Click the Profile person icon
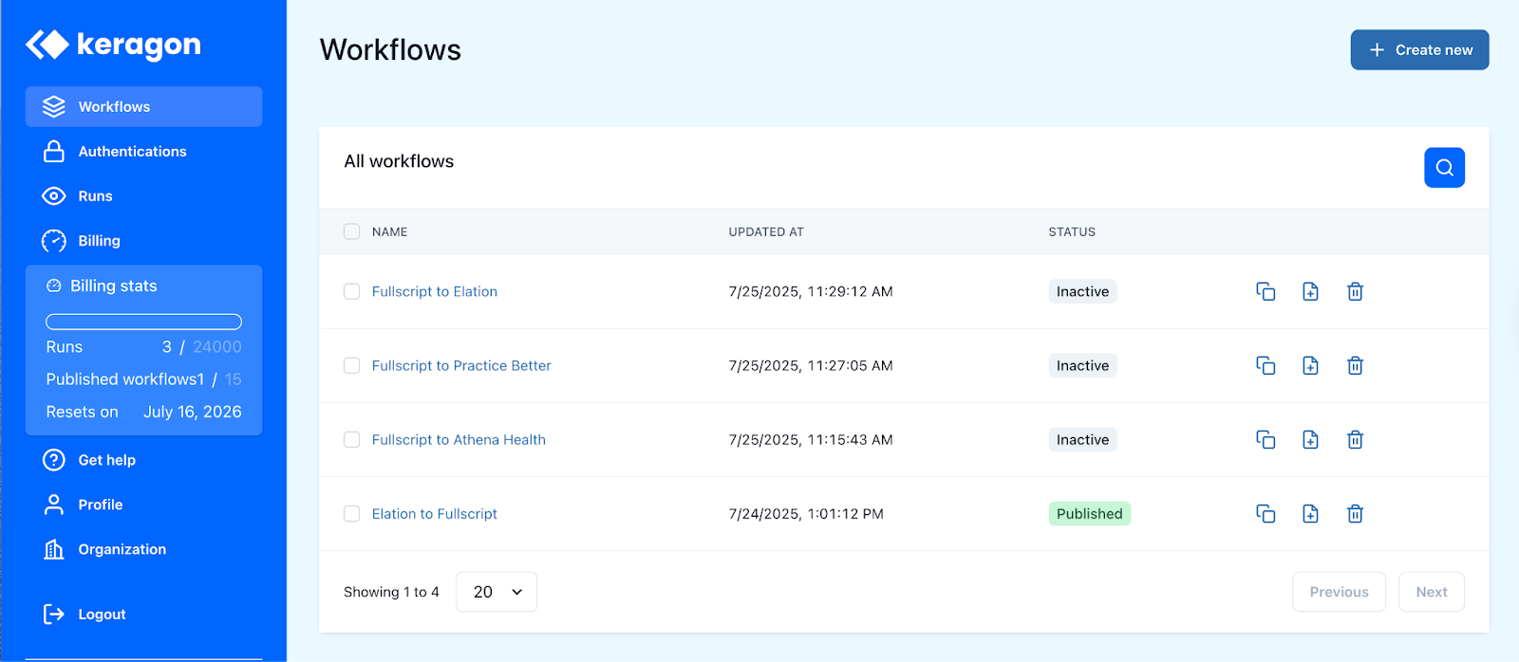Image resolution: width=1519 pixels, height=662 pixels. click(x=54, y=505)
